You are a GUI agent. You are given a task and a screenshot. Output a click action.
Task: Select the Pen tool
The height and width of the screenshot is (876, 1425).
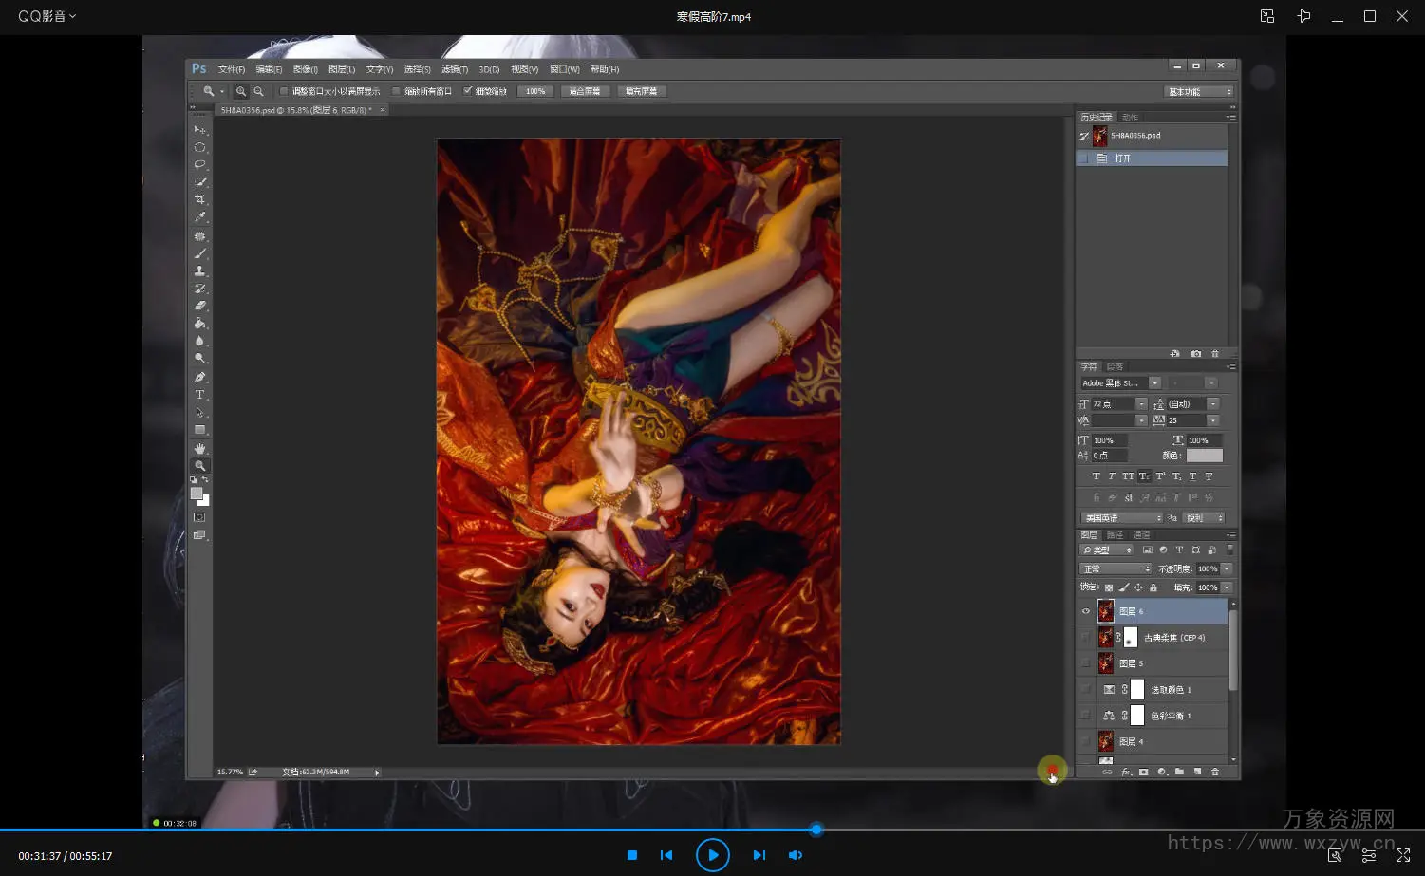click(x=199, y=377)
